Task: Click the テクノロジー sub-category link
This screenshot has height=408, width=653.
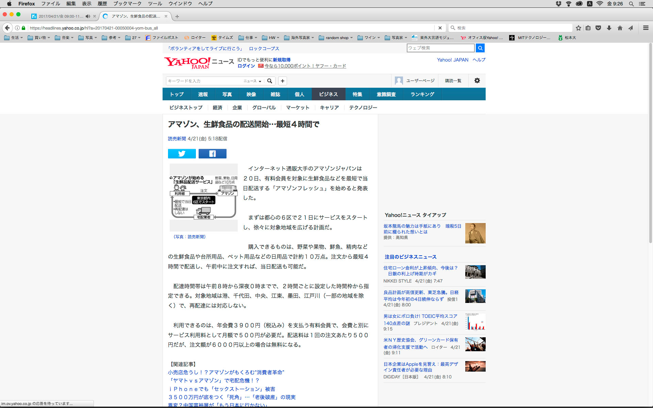Action: point(363,107)
